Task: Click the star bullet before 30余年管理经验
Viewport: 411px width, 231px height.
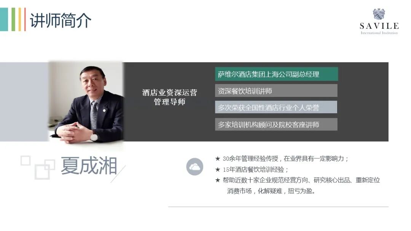Action: [x=218, y=158]
